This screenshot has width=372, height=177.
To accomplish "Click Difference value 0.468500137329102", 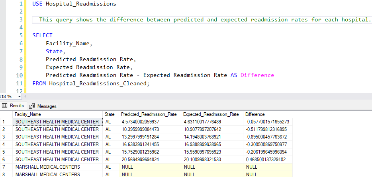I will 268,159.
